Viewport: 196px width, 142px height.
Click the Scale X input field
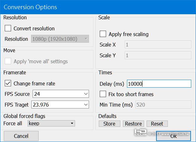[158, 45]
